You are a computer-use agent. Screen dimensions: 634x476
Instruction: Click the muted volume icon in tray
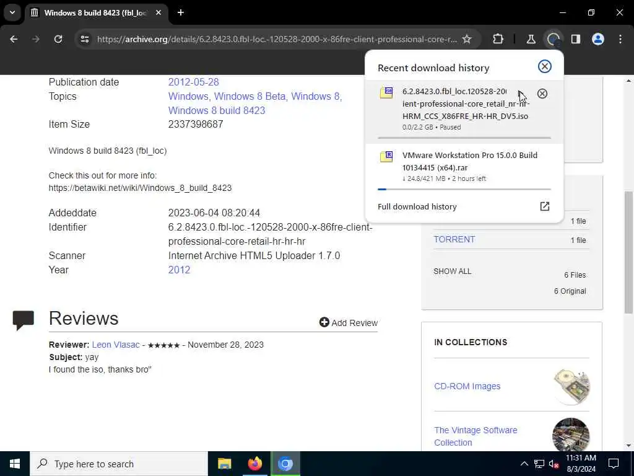point(554,464)
